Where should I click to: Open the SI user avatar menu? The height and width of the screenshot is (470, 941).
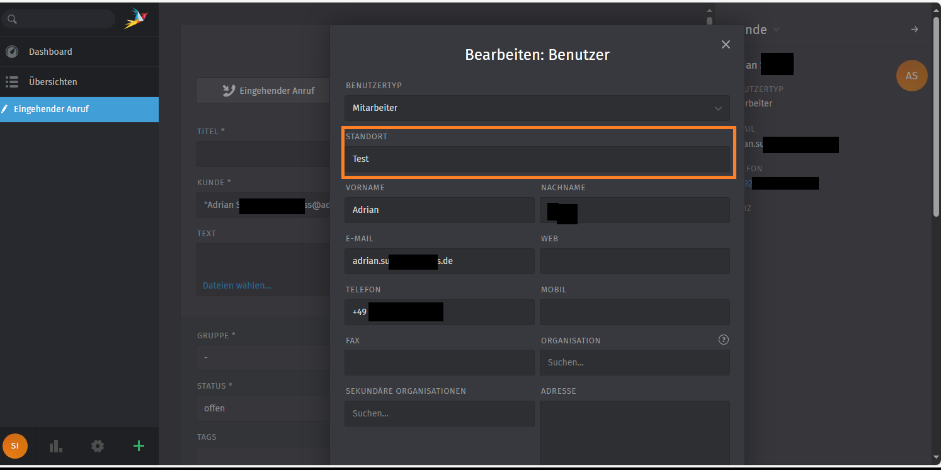tap(15, 446)
